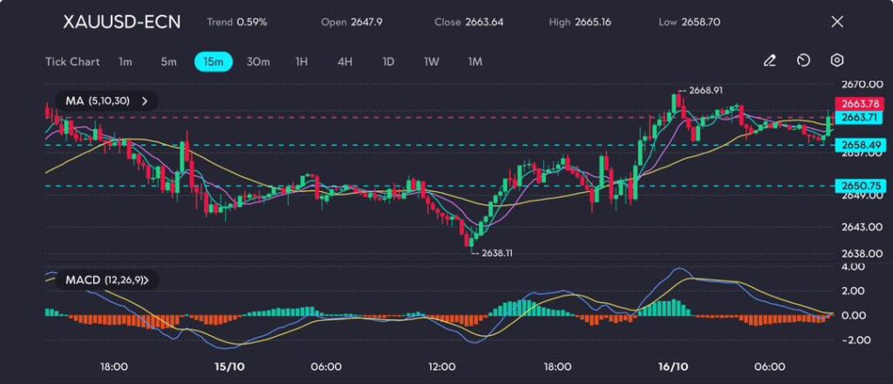Click the 2668.91 high price marker
893x384 pixels.
705,90
